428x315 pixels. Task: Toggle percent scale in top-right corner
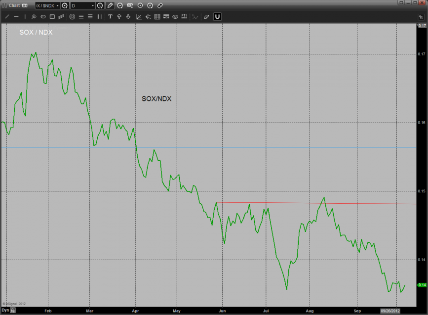coord(421,17)
